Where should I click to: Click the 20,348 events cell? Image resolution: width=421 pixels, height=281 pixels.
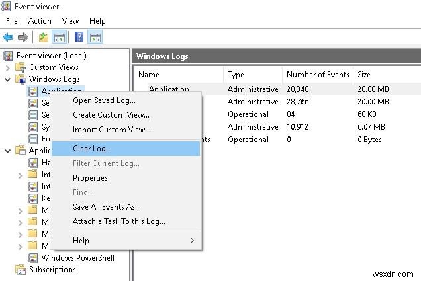pyautogui.click(x=298, y=89)
